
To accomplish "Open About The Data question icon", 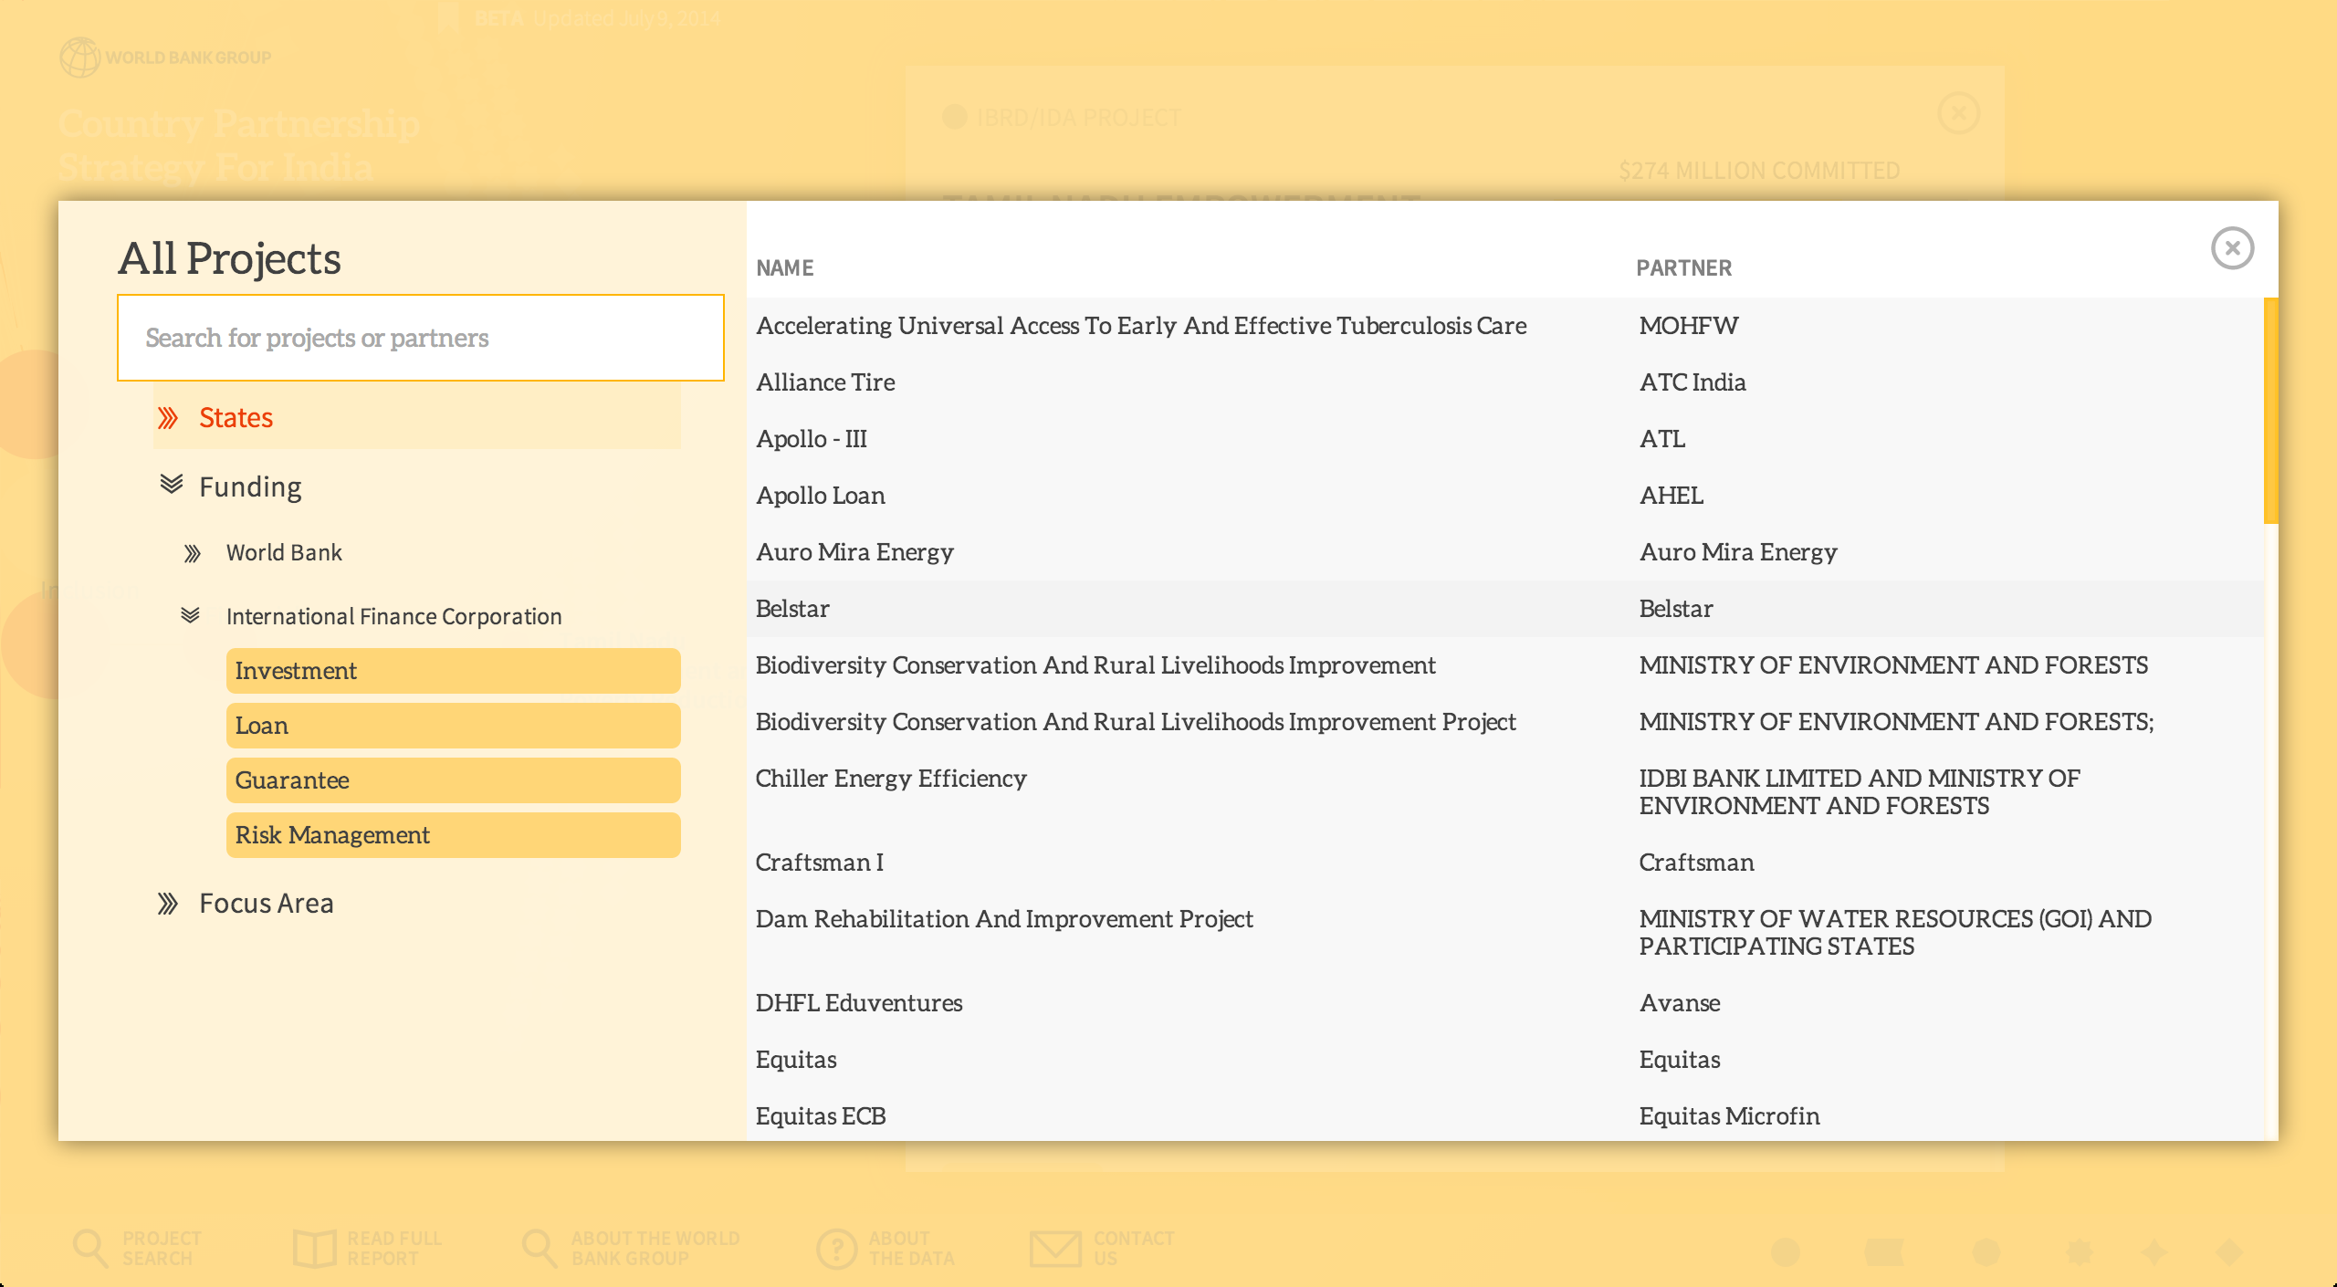I will point(836,1249).
